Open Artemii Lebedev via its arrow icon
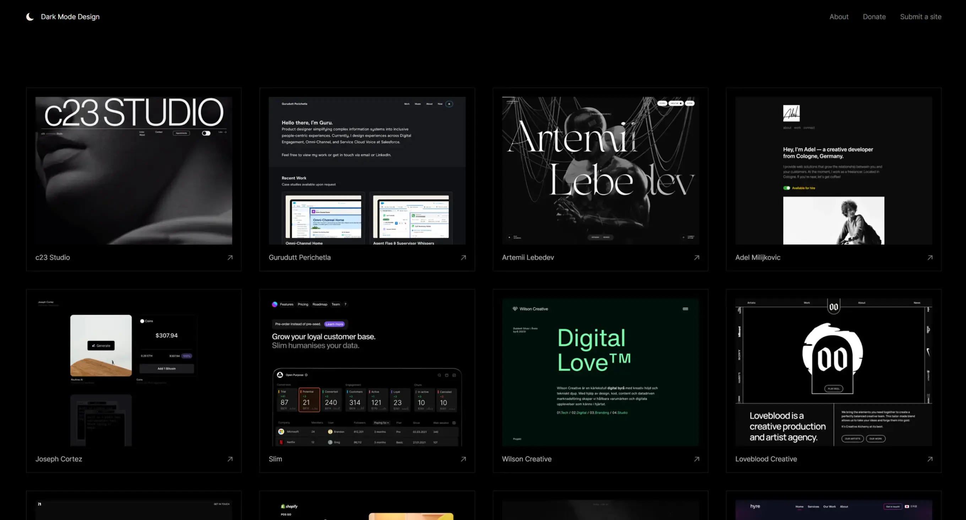The image size is (966, 520). click(696, 258)
